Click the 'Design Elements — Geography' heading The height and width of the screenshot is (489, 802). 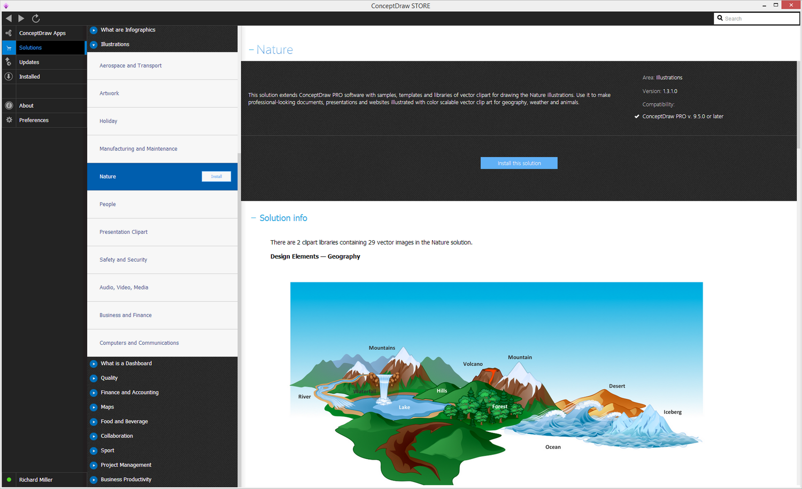[315, 256]
